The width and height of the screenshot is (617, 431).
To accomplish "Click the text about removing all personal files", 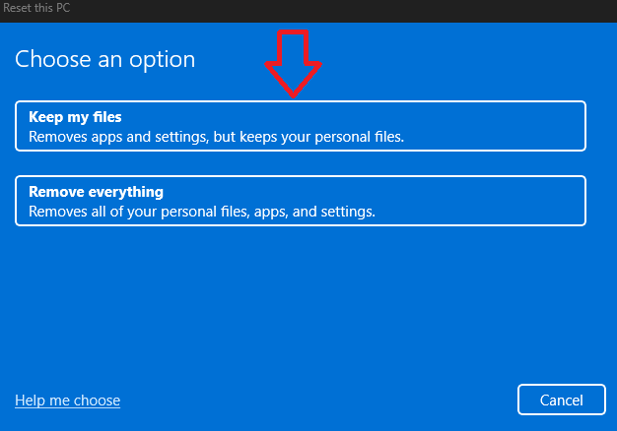I will [202, 212].
